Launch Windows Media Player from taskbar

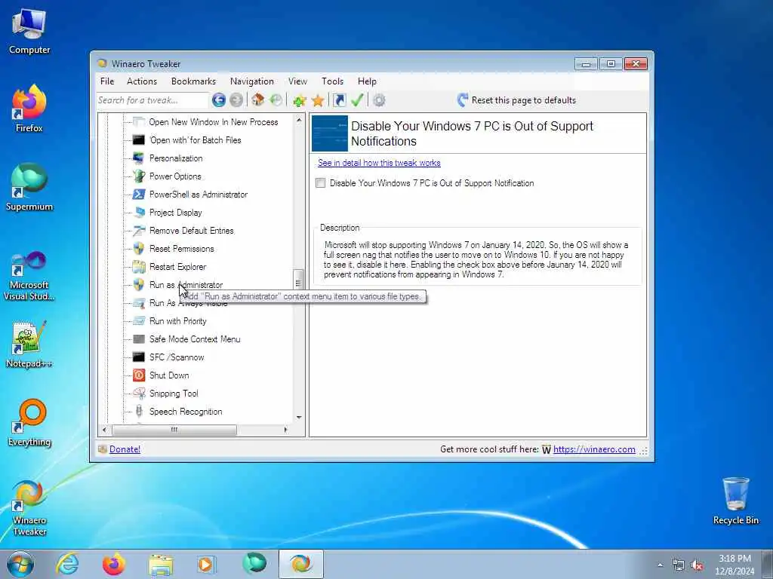click(207, 564)
